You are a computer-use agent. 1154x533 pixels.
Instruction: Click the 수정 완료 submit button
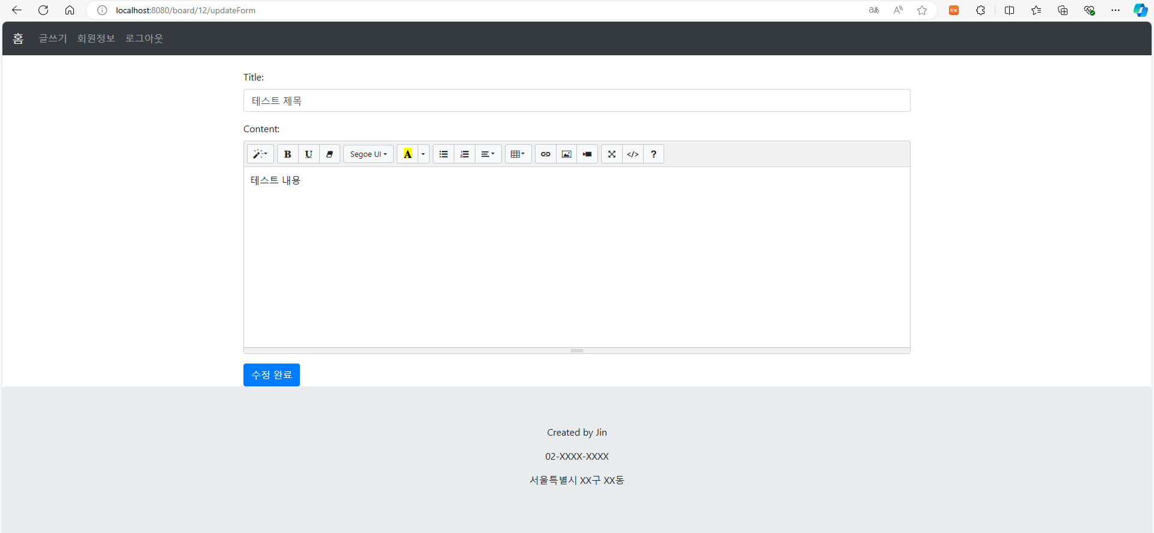tap(272, 375)
